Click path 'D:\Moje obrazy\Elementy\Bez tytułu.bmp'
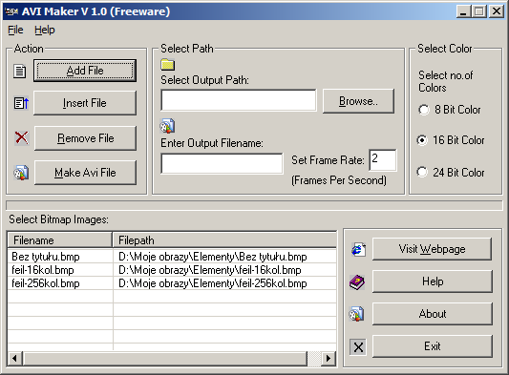The height and width of the screenshot is (375, 509). pos(213,257)
